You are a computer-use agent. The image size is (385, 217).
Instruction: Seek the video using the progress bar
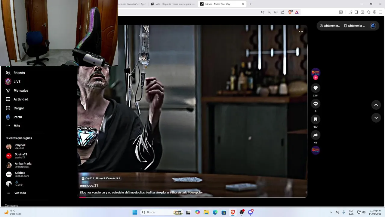(192, 197)
